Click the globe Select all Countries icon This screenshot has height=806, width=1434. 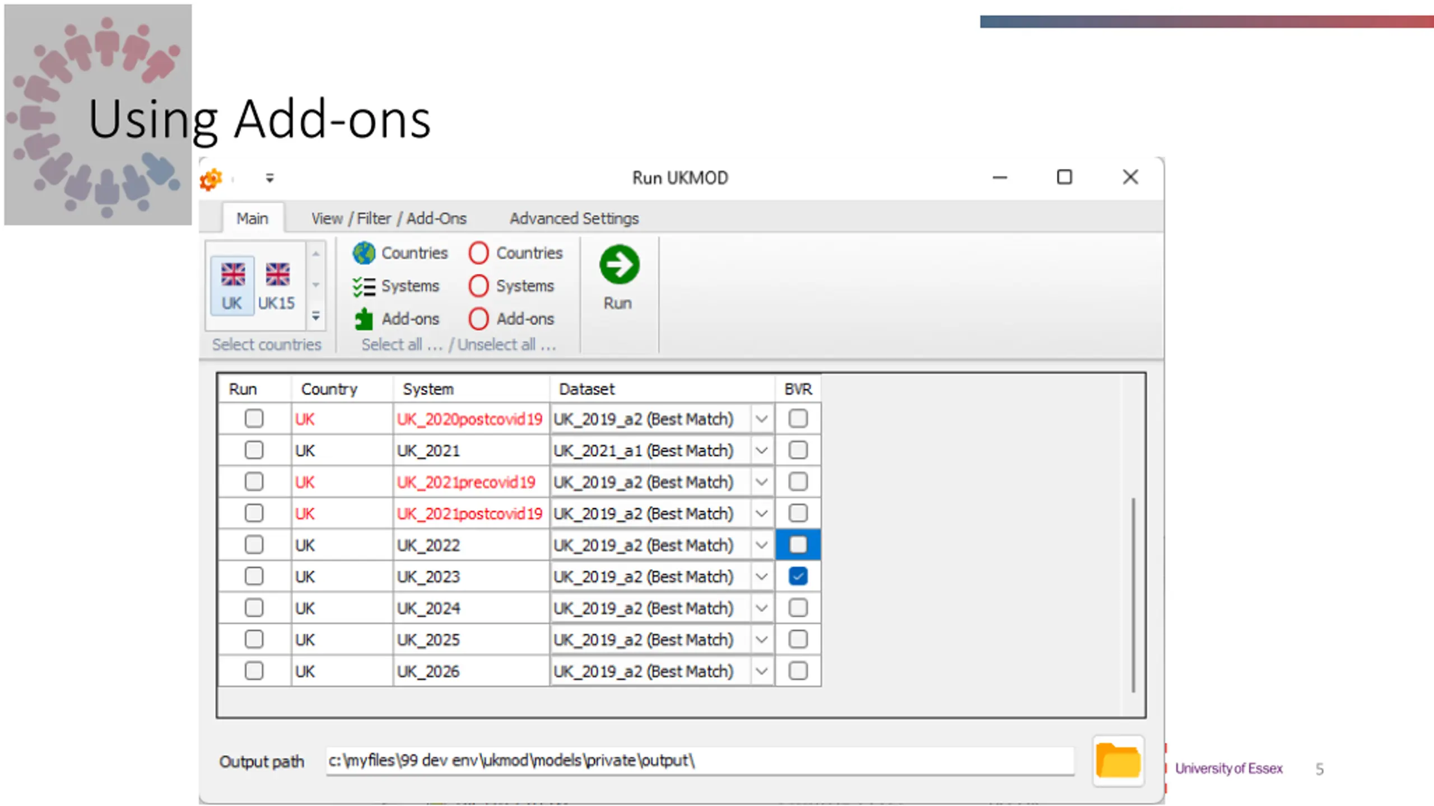[364, 253]
